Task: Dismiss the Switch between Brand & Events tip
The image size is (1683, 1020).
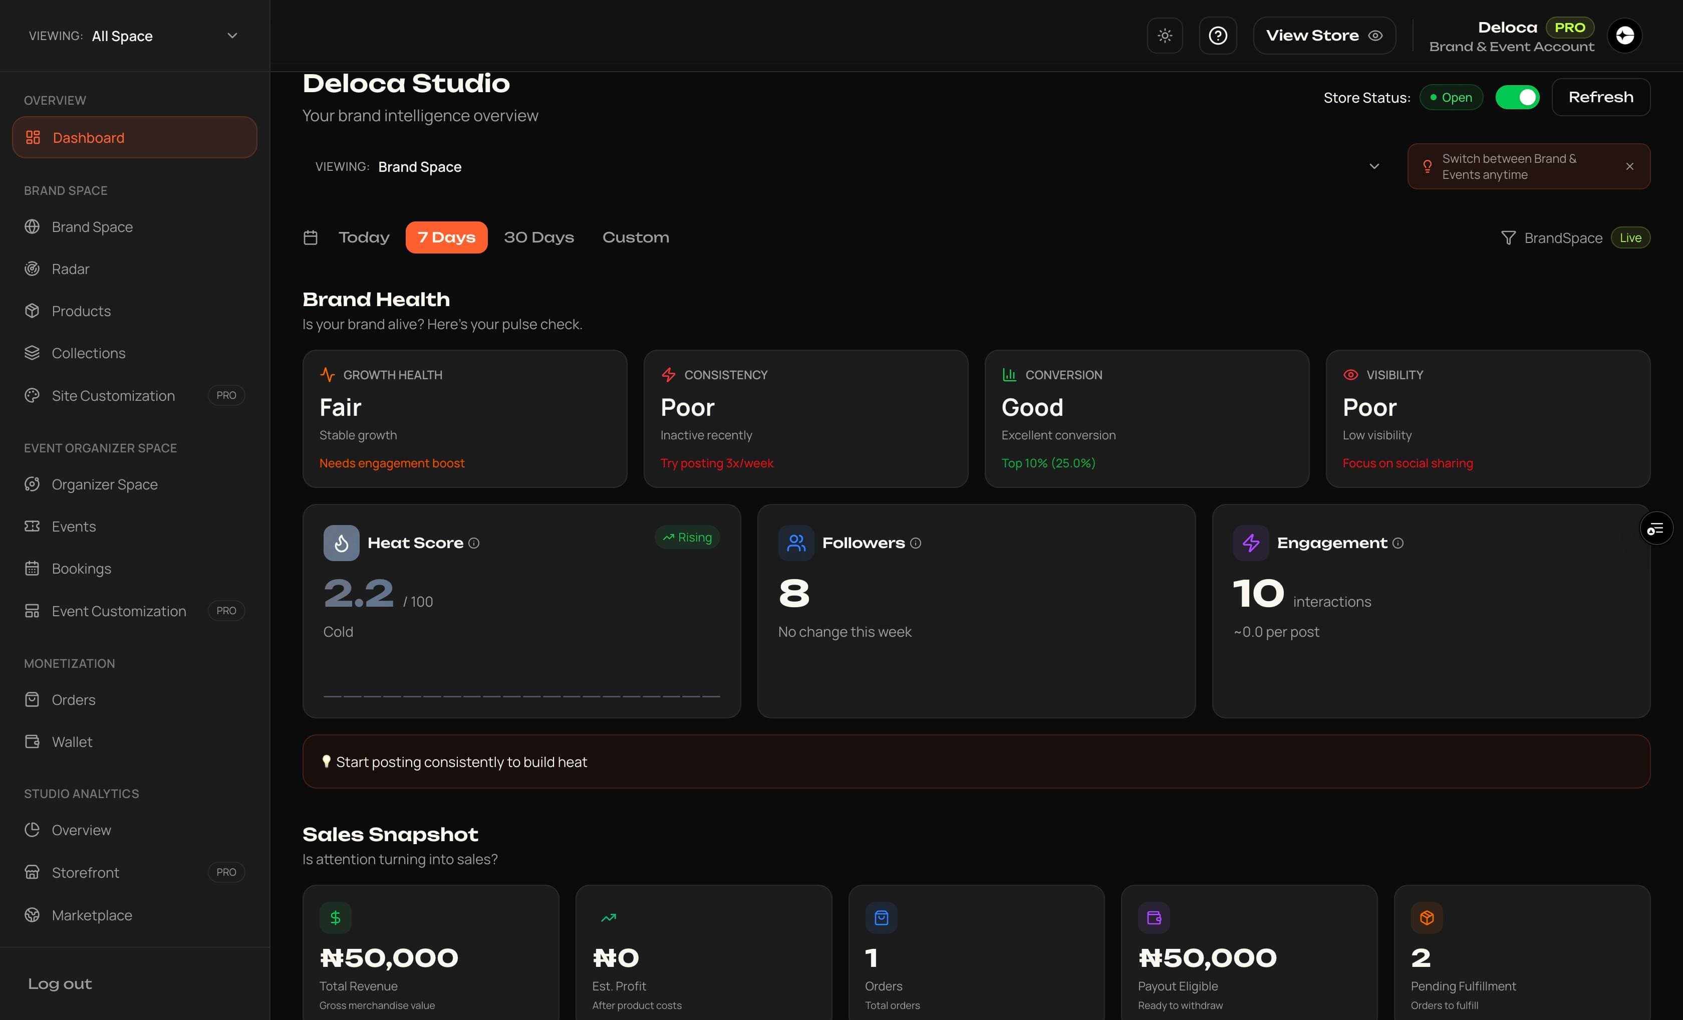Action: click(x=1630, y=166)
